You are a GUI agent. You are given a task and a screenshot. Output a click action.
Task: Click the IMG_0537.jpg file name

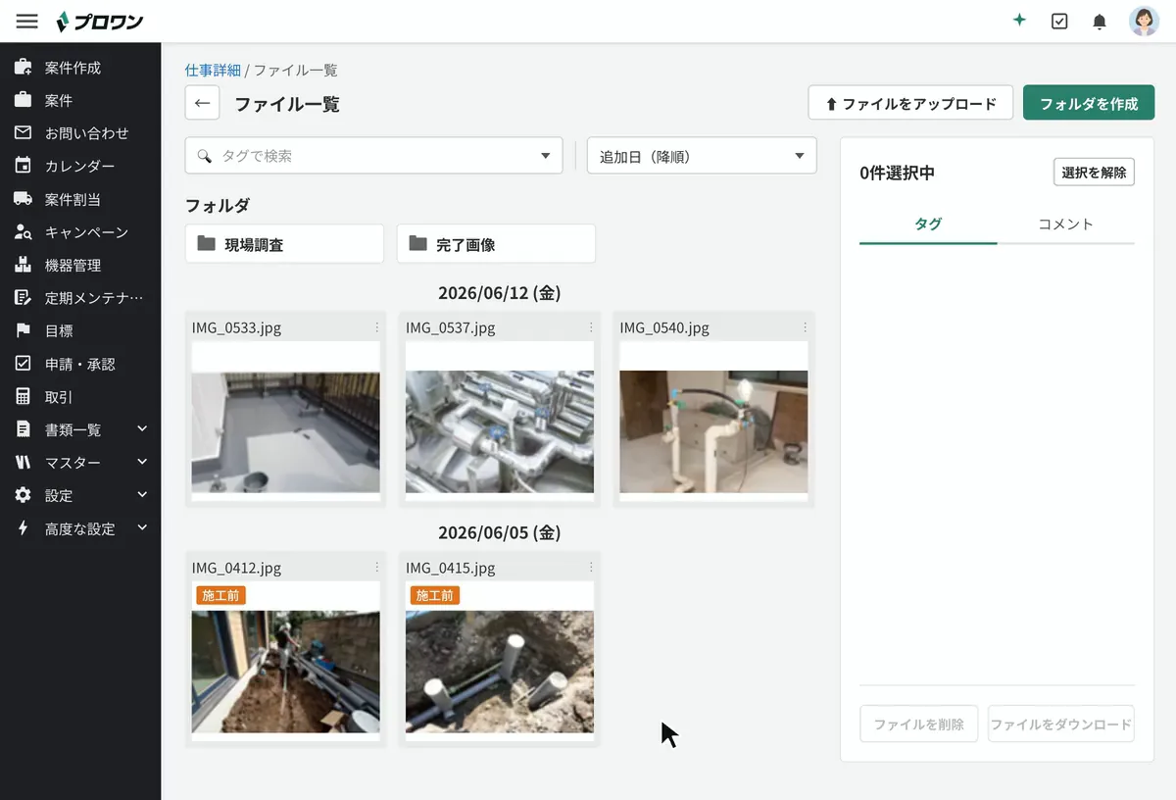[451, 327]
